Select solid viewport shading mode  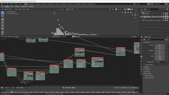129,9
